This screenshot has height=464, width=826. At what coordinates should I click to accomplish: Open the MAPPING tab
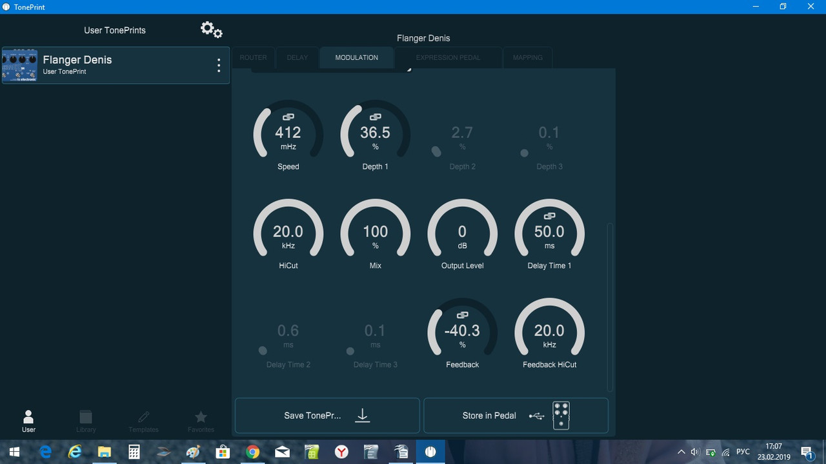pos(528,57)
